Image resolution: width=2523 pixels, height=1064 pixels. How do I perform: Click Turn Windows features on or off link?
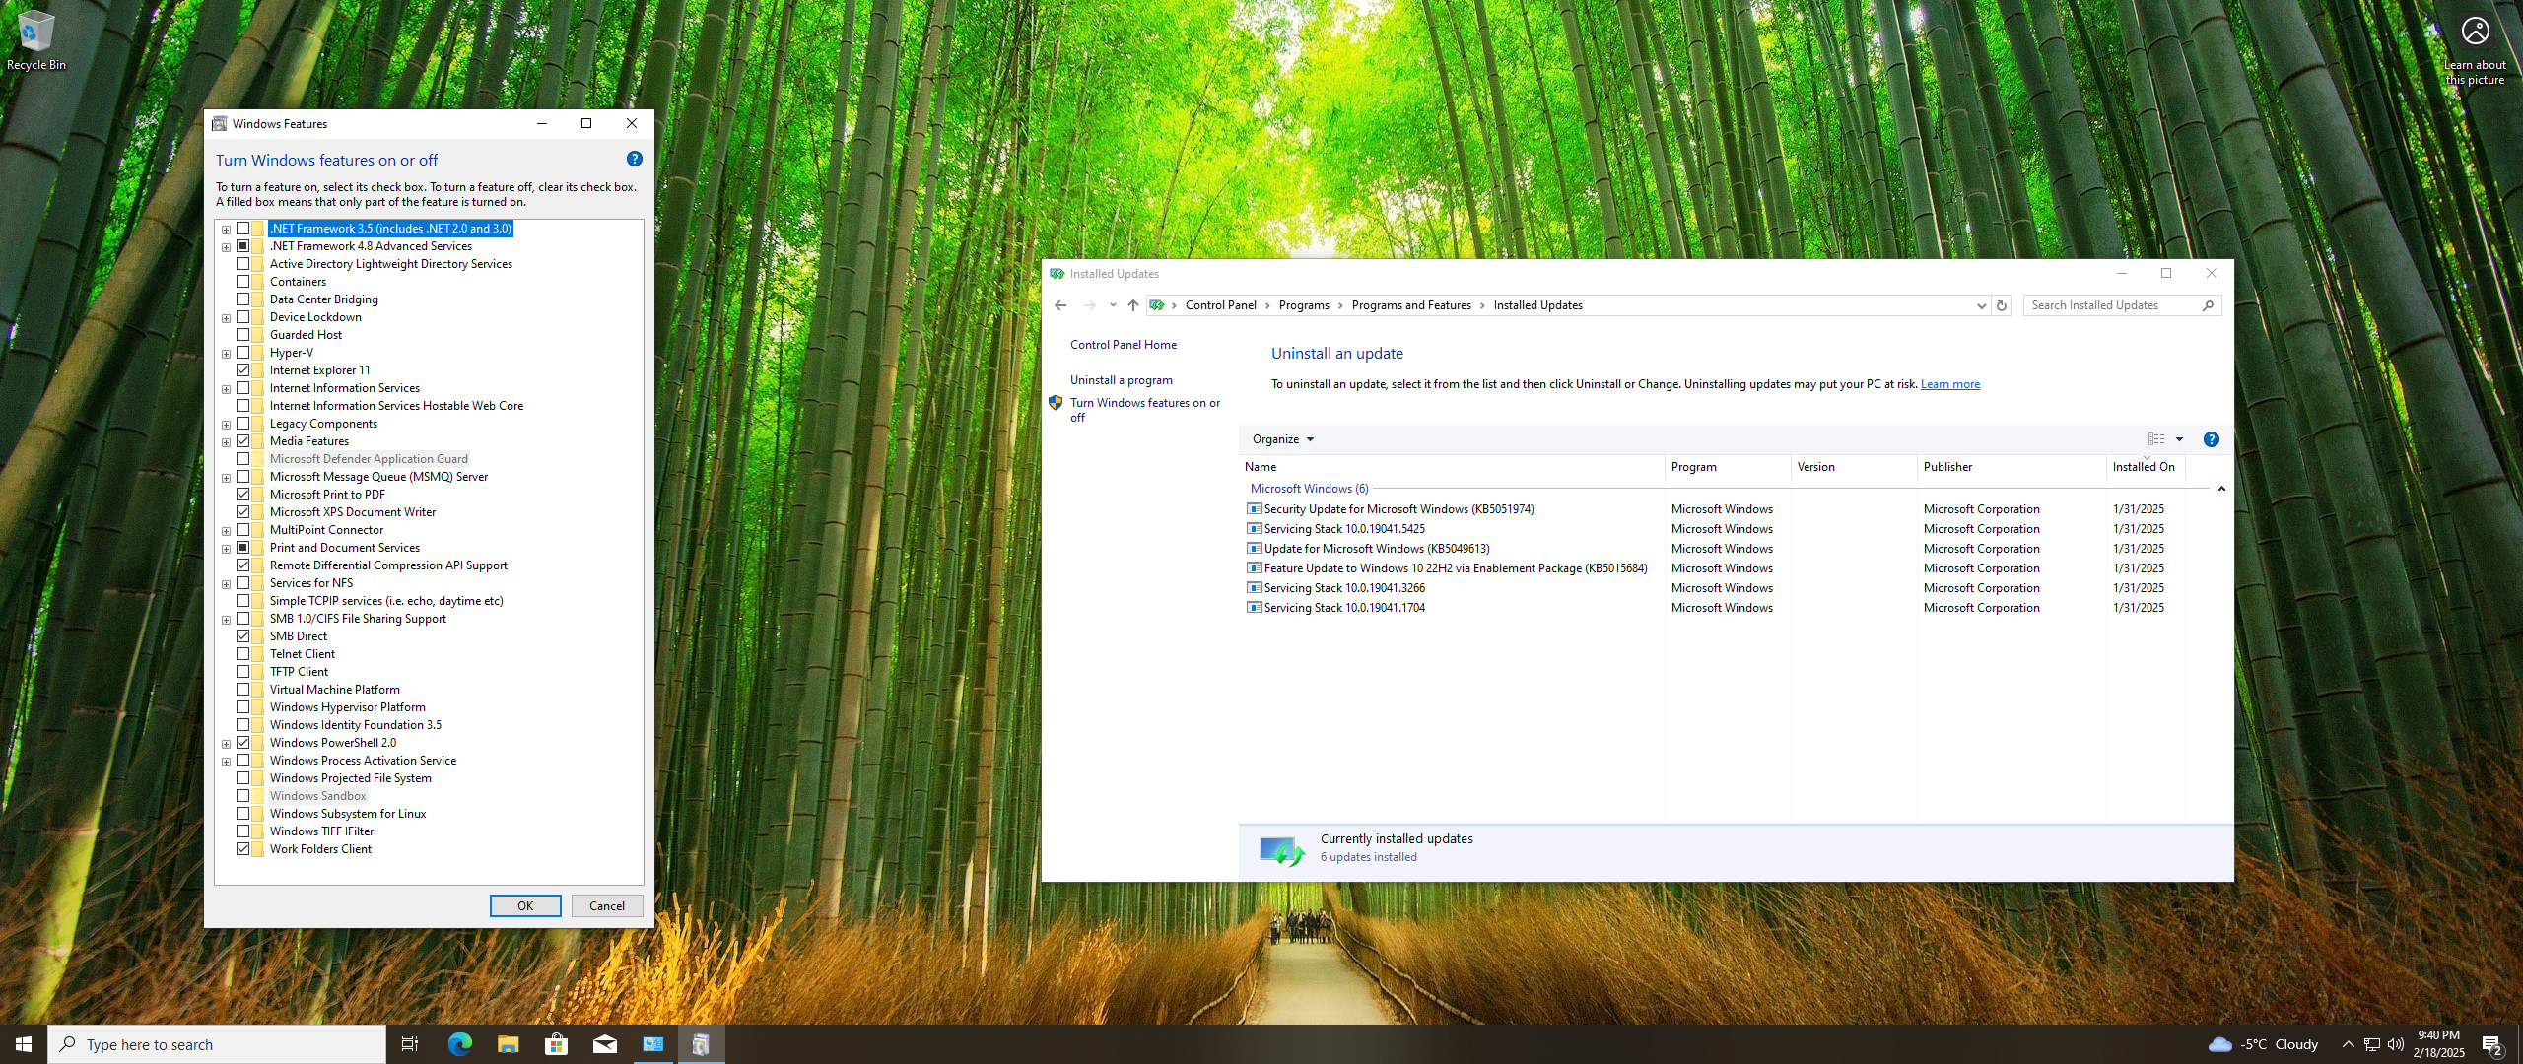(x=1145, y=410)
